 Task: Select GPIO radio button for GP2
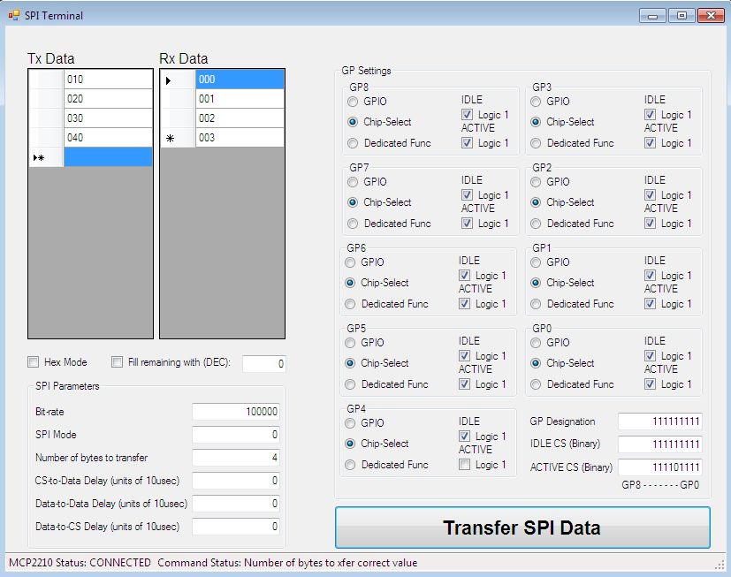pos(537,182)
